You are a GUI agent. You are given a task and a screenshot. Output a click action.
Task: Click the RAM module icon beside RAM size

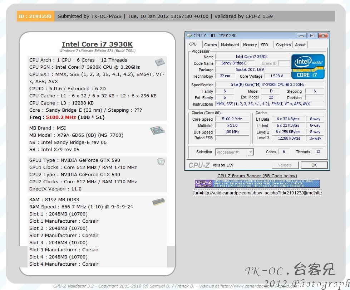[158, 202]
